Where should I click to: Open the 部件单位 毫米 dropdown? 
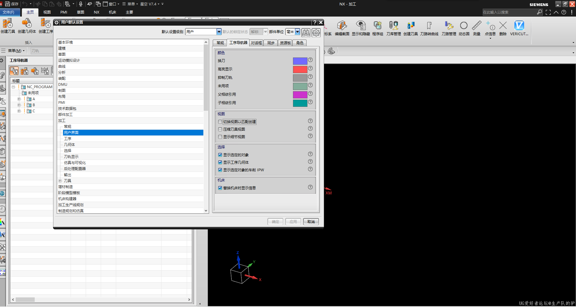tap(298, 32)
